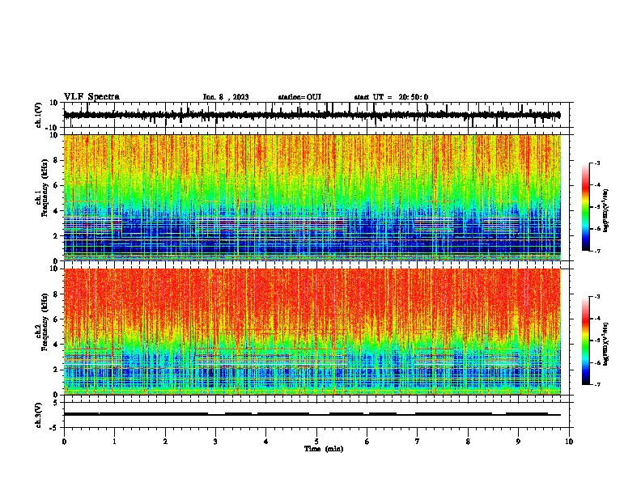Pick the ch.1 log(PSD) color scale bar

point(585,207)
